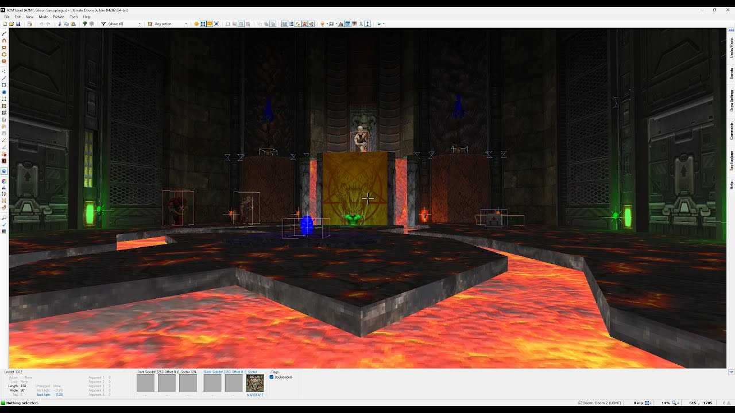Open the Draw Settings side tab
This screenshot has height=413, width=735.
732,100
